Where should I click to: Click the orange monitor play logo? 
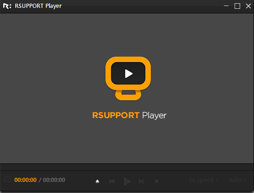[x=128, y=78]
